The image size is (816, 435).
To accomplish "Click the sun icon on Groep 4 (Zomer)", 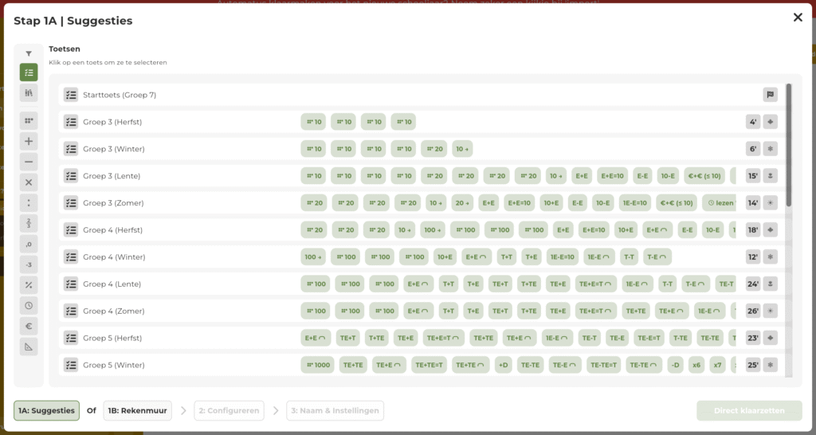I will 771,312.
